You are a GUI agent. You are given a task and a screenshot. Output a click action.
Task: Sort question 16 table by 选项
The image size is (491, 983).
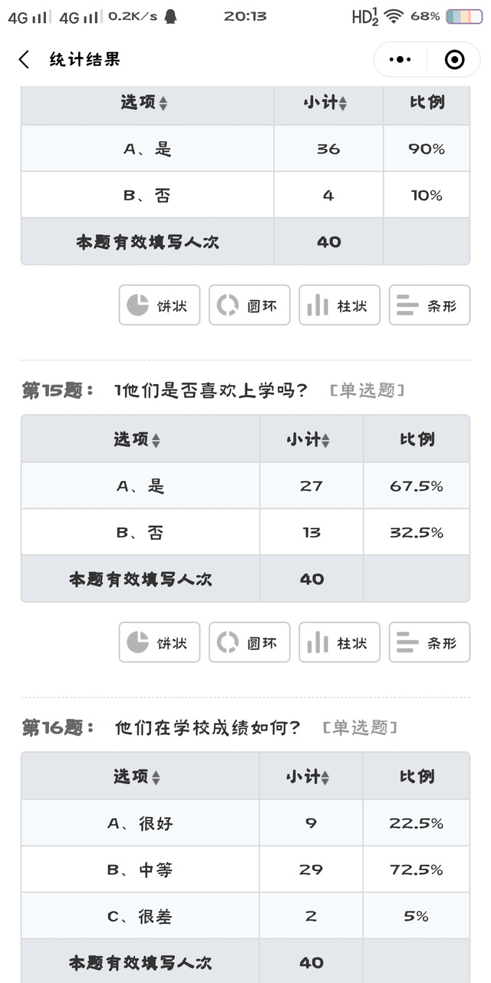point(156,778)
